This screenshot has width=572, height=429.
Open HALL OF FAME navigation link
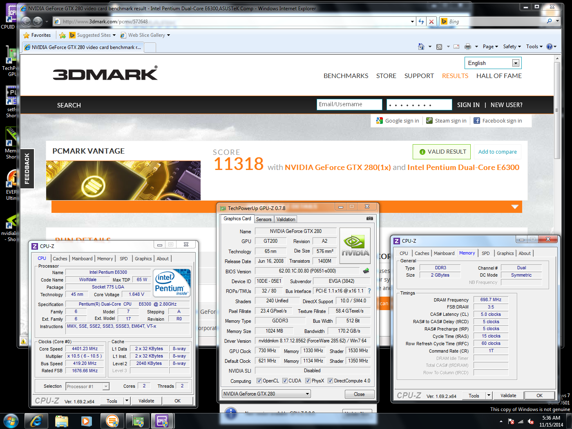pos(499,76)
